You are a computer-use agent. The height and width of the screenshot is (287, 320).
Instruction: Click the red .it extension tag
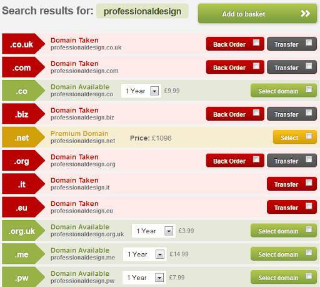click(23, 184)
